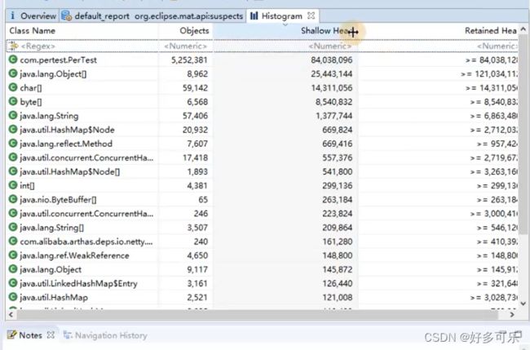Open the Navigation History tab
This screenshot has width=530, height=350.
[105, 335]
